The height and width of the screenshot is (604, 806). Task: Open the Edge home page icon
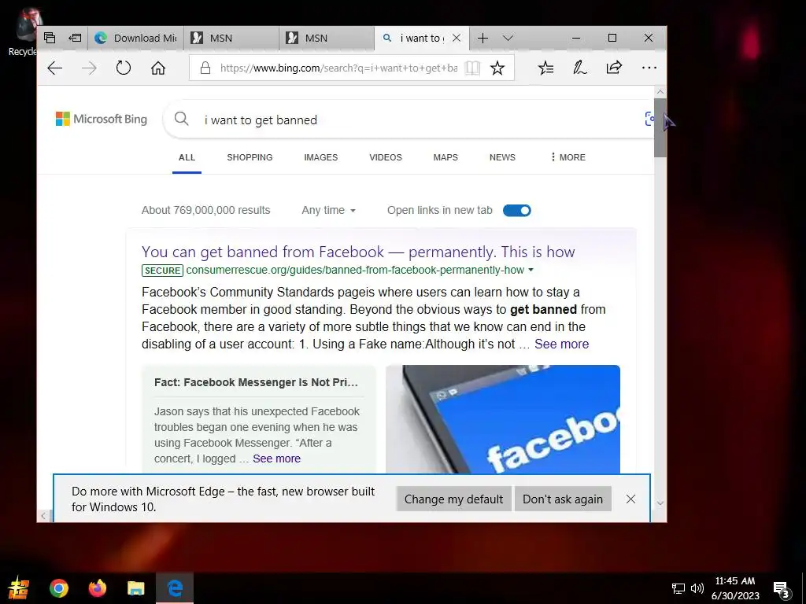157,68
